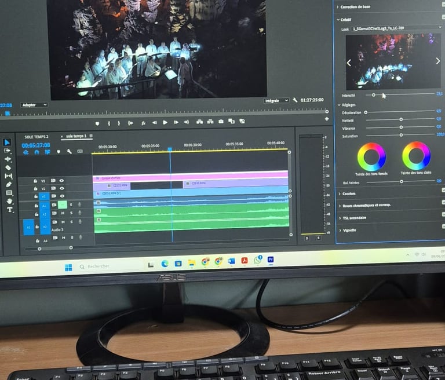Click the Saturation slider handle
Viewport: 445px width, 380px height.
401,135
